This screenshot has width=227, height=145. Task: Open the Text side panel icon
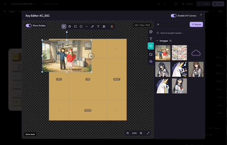(x=151, y=39)
